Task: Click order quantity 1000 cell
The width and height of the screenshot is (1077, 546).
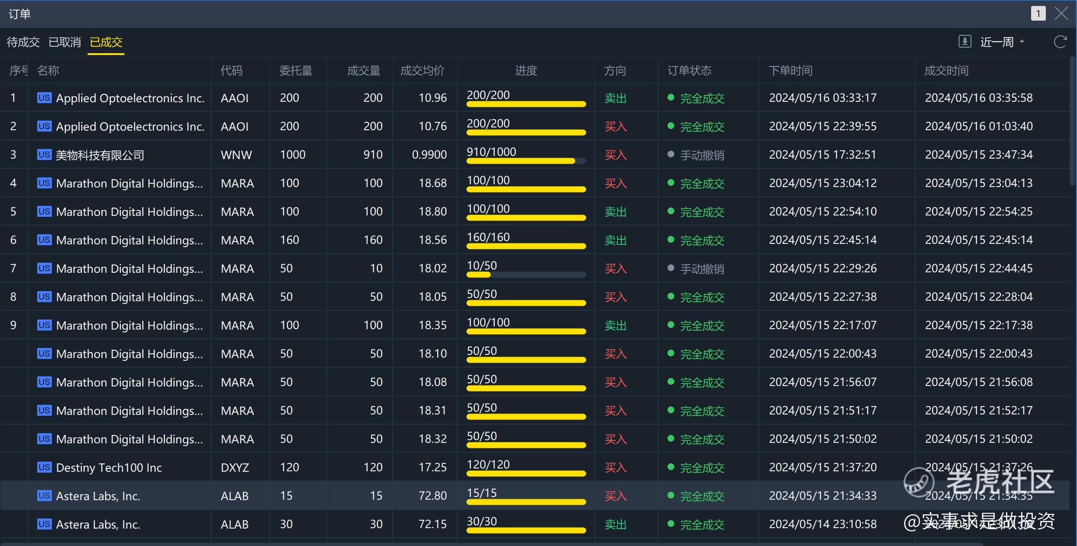Action: point(293,154)
